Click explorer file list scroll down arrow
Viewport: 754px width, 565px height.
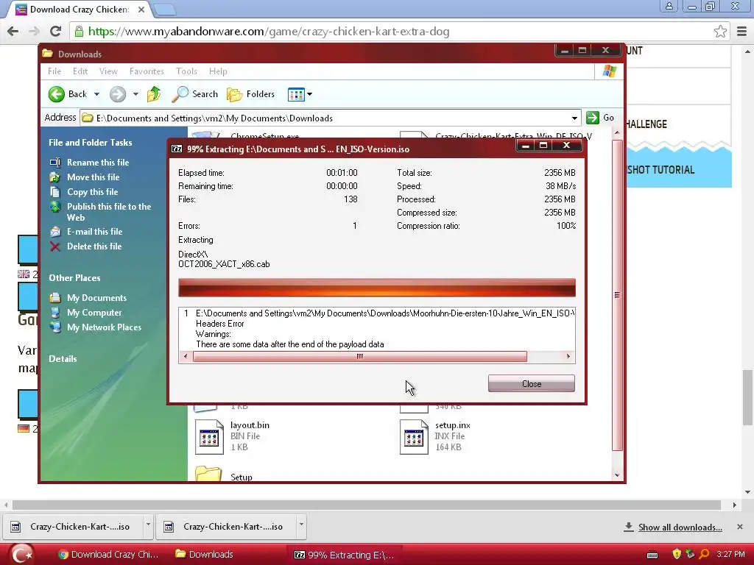(618, 476)
